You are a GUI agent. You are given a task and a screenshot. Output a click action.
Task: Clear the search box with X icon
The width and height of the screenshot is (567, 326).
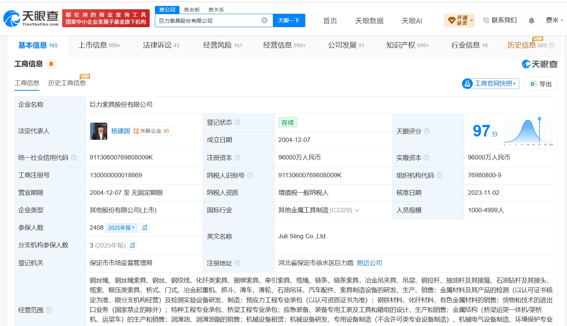(264, 20)
